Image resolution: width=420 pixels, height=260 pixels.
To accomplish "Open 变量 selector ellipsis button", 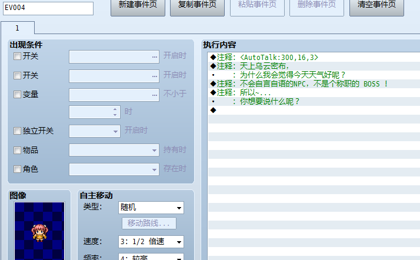I will coord(155,95).
